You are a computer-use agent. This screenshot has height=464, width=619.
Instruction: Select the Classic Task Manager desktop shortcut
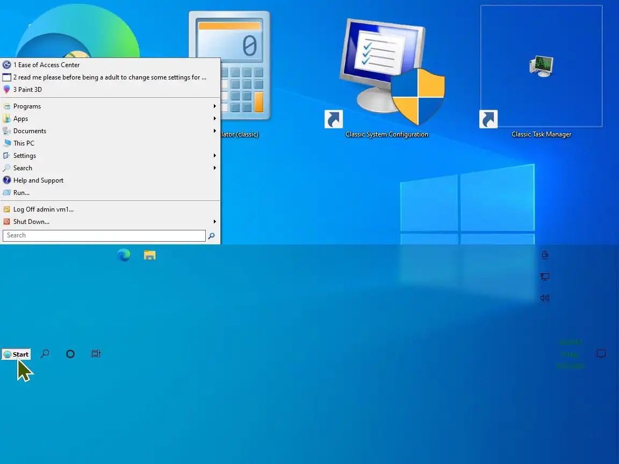(x=541, y=72)
